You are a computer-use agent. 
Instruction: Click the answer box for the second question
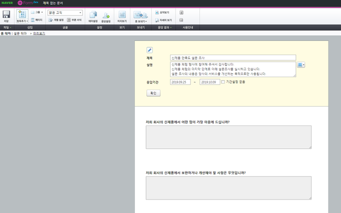(228, 188)
